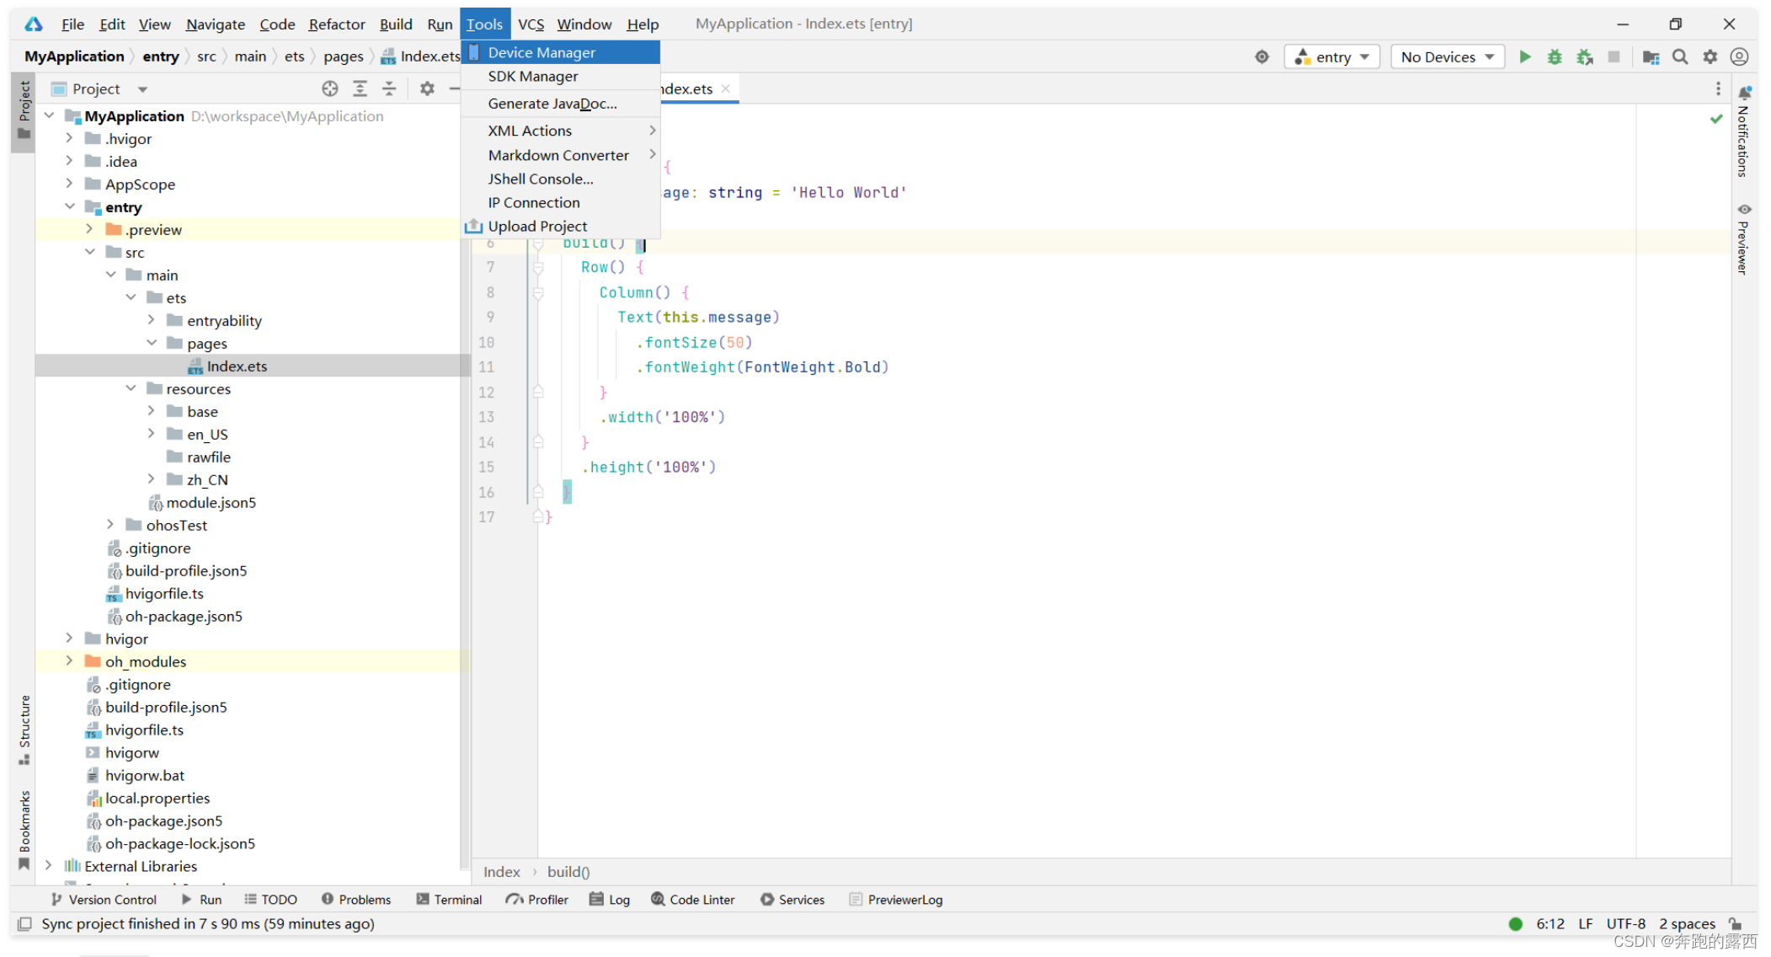Open the No Devices dropdown
1771x957 pixels.
pos(1447,57)
